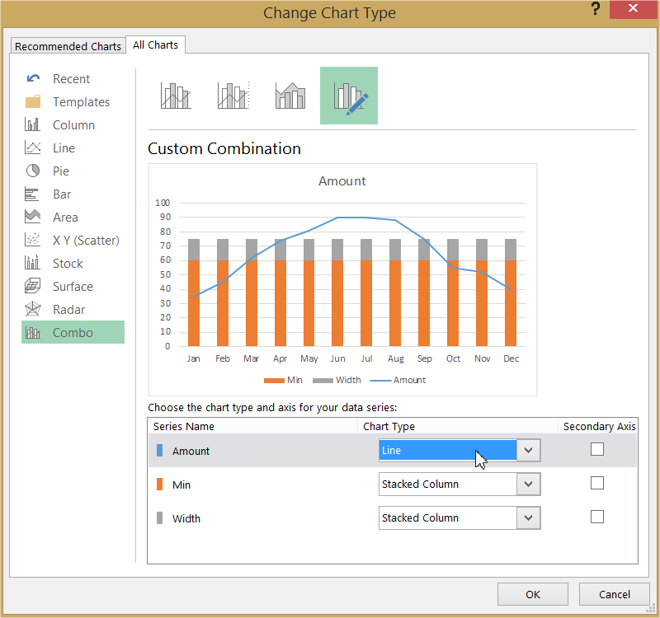
Task: Select the Surface chart category
Action: pos(73,287)
